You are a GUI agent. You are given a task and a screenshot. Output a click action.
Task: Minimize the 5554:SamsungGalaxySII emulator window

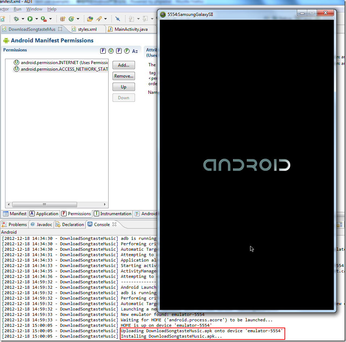(x=302, y=13)
